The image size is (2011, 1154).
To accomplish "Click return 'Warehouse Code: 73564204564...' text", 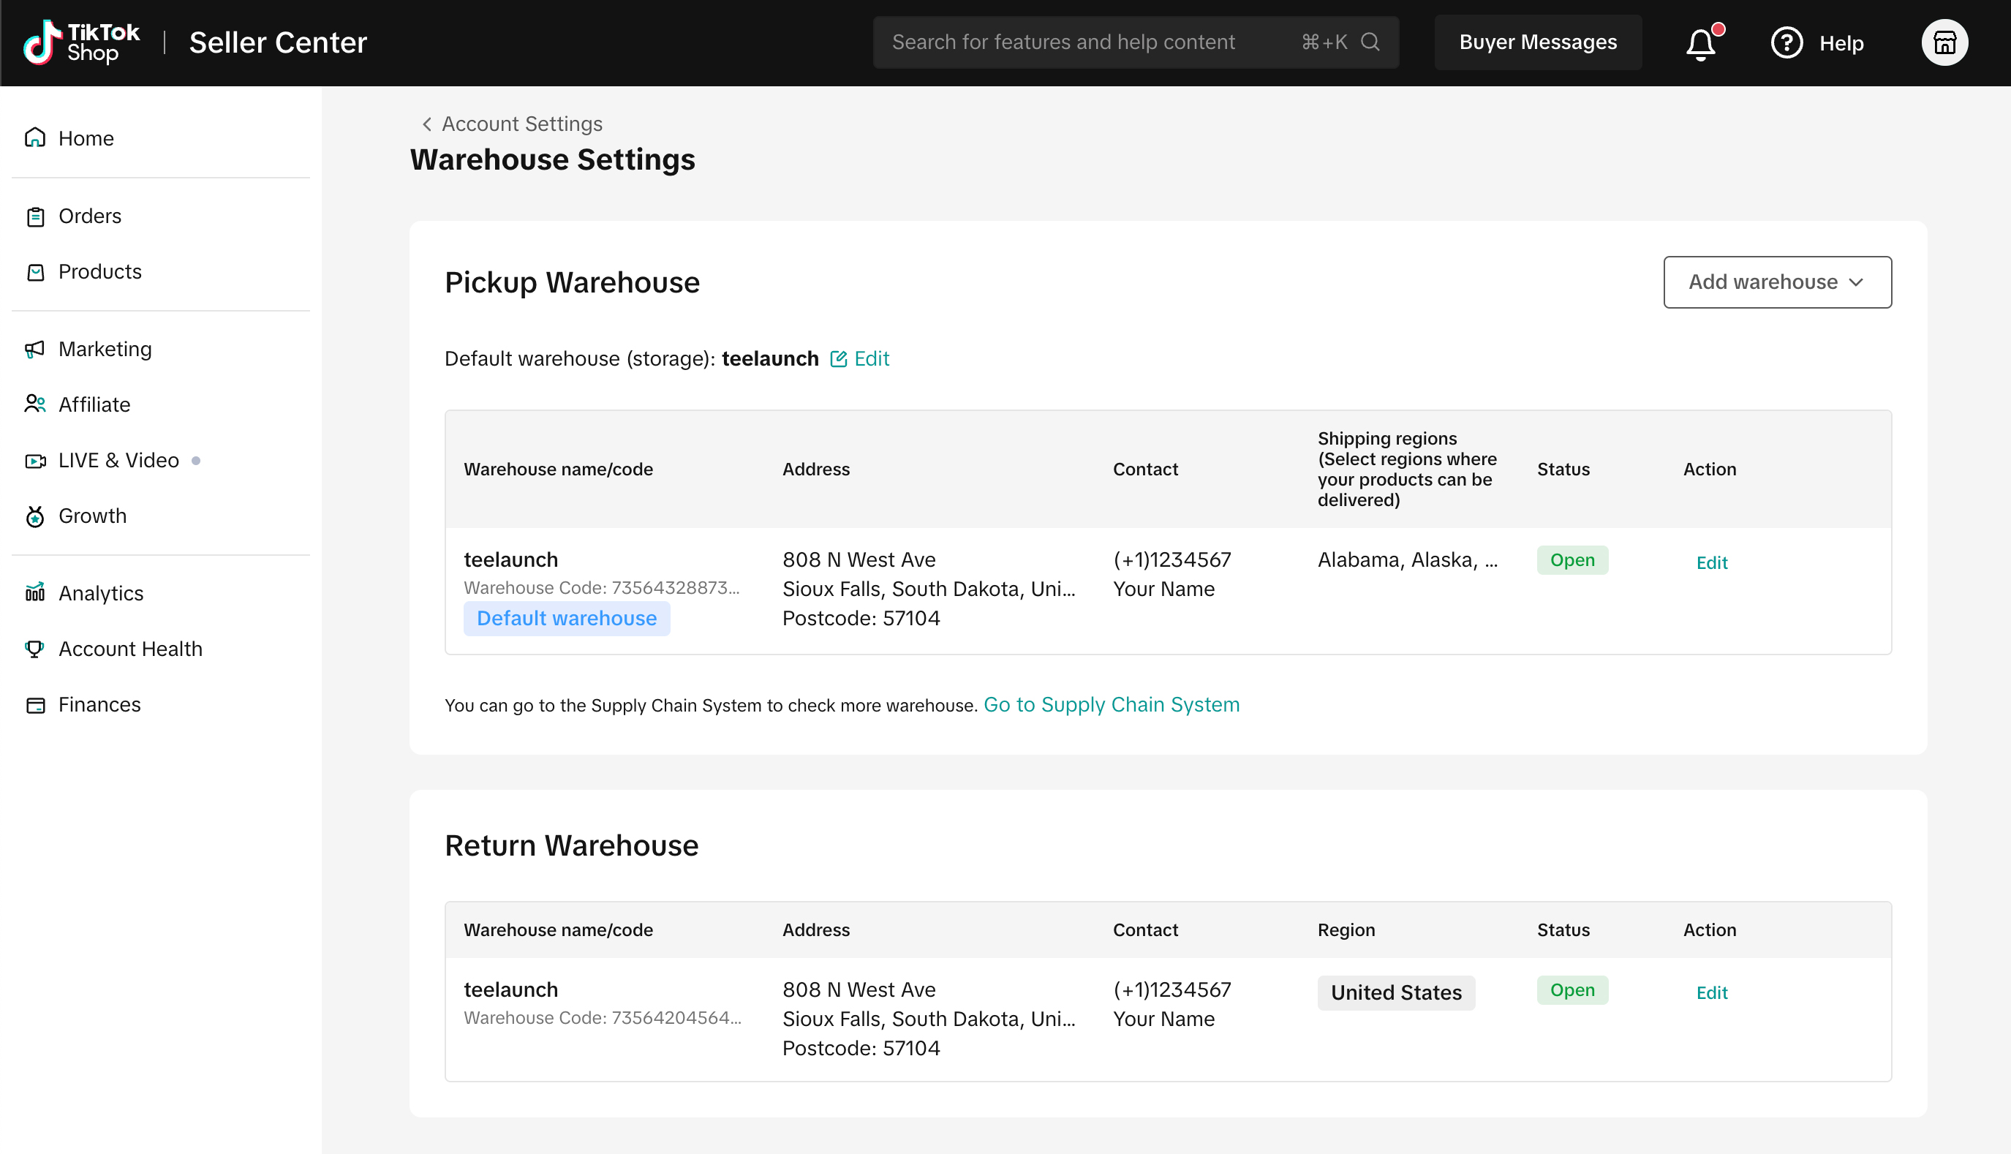I will click(602, 1018).
